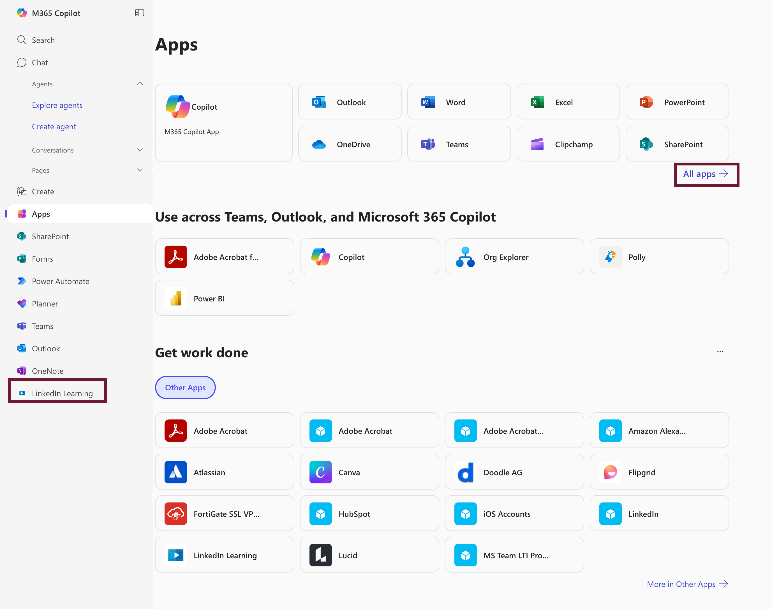
Task: Launch the PowerPoint app tile
Action: click(x=677, y=102)
